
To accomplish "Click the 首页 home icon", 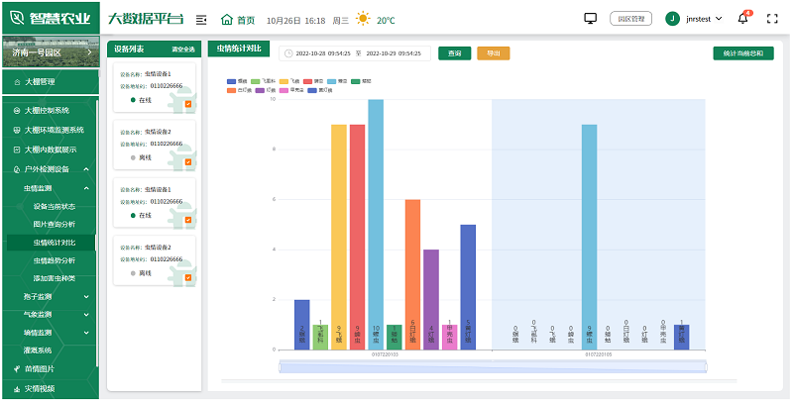I will click(227, 19).
